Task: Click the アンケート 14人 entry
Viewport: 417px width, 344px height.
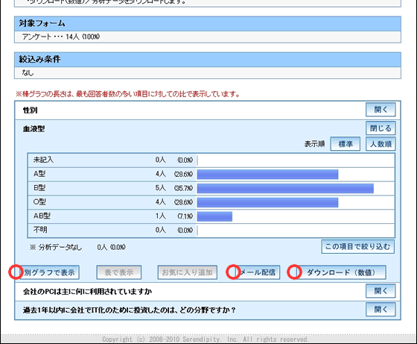Action: coord(61,37)
